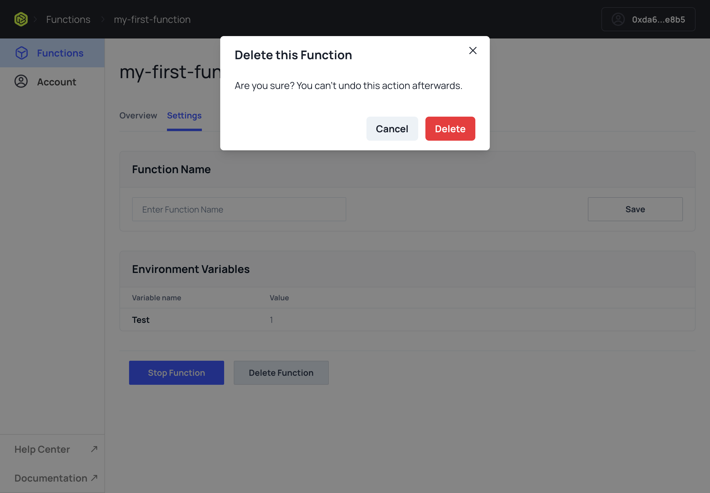The height and width of the screenshot is (493, 710).
Task: Click the Delete Function button
Action: pos(281,373)
